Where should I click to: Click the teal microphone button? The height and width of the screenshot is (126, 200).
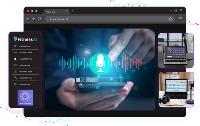coord(100,64)
